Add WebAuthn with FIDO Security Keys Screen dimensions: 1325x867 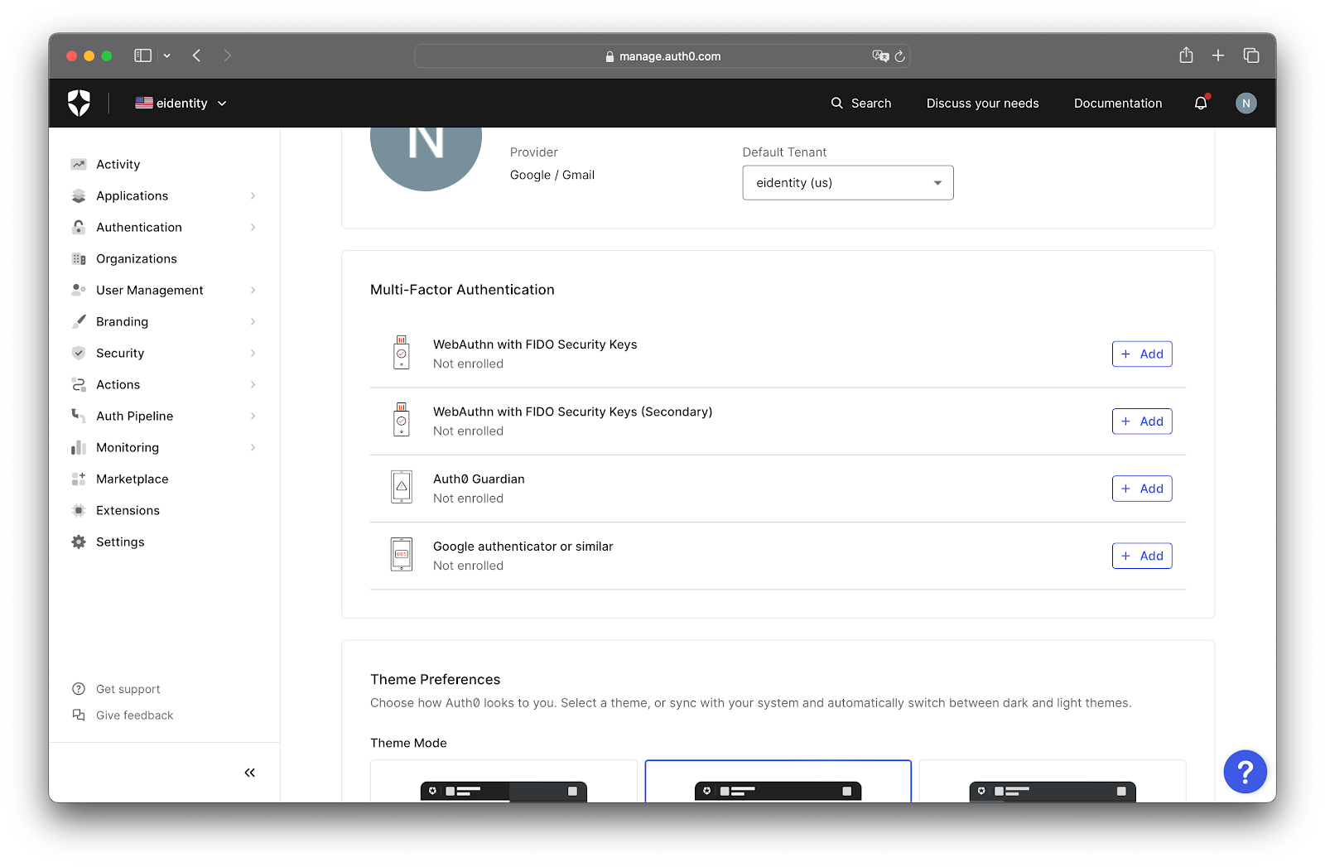pos(1142,354)
